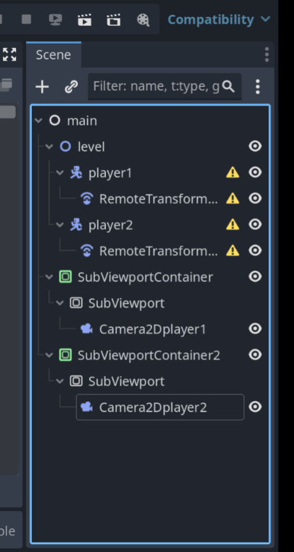Click the Instantiate Child Scene link icon
The image size is (294, 552).
72,86
